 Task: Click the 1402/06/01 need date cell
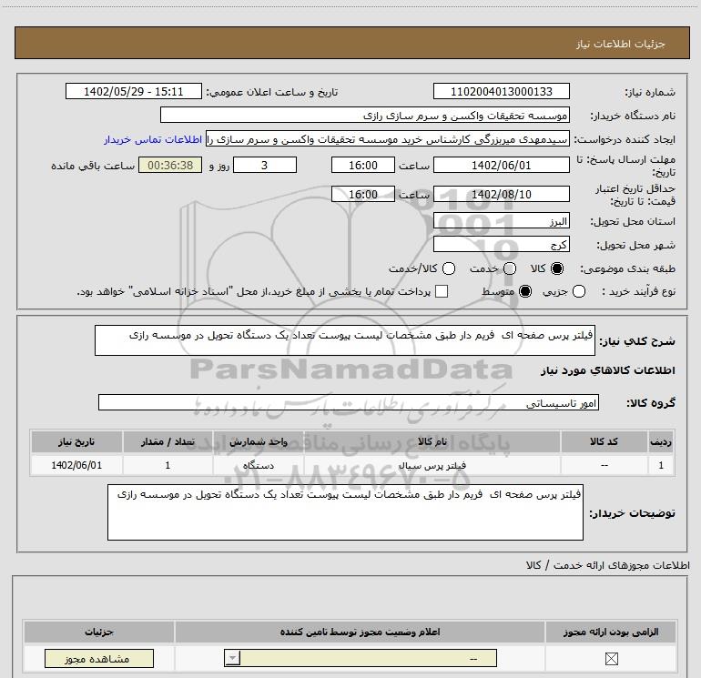point(76,465)
